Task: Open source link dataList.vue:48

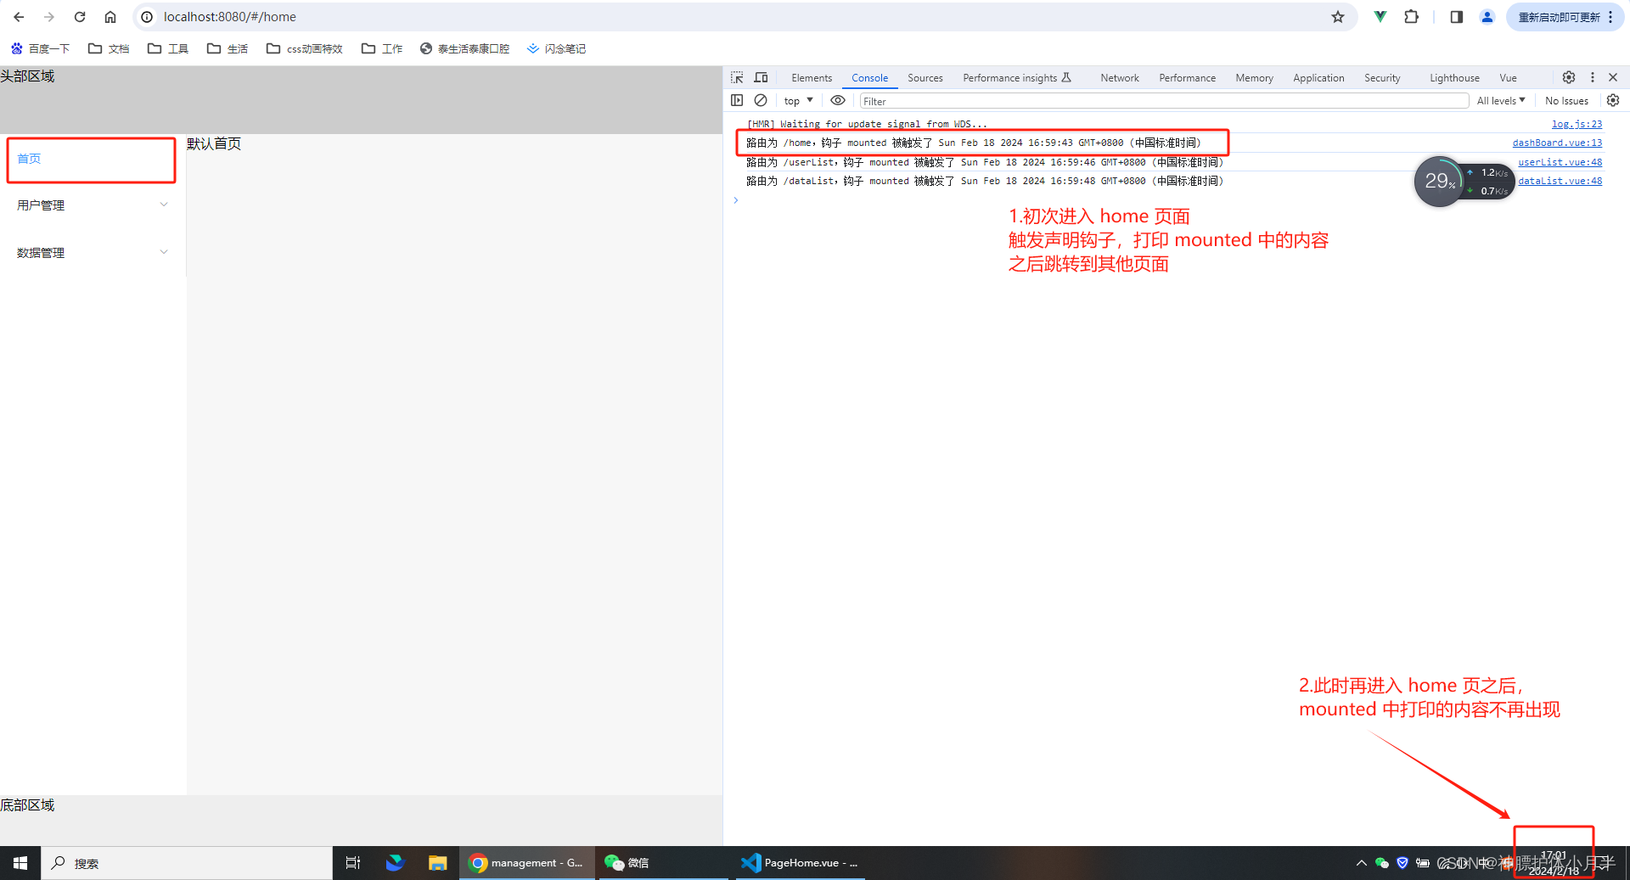Action: coord(1560,181)
